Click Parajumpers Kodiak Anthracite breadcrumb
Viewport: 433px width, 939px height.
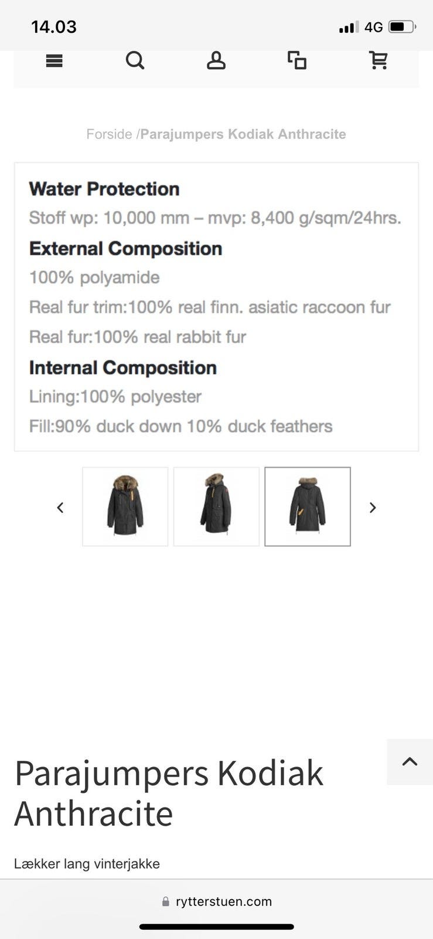click(243, 134)
